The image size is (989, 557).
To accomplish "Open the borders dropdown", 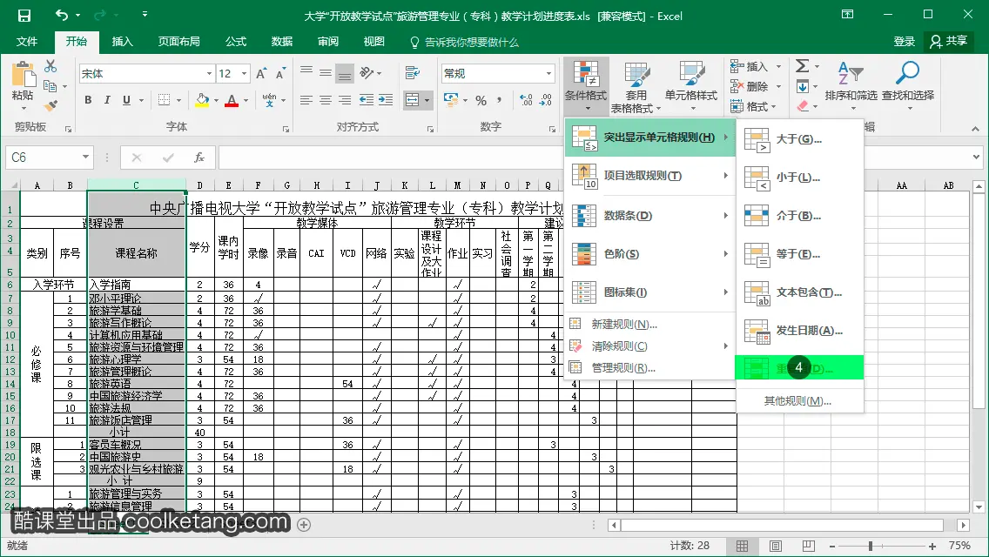I will pyautogui.click(x=178, y=100).
